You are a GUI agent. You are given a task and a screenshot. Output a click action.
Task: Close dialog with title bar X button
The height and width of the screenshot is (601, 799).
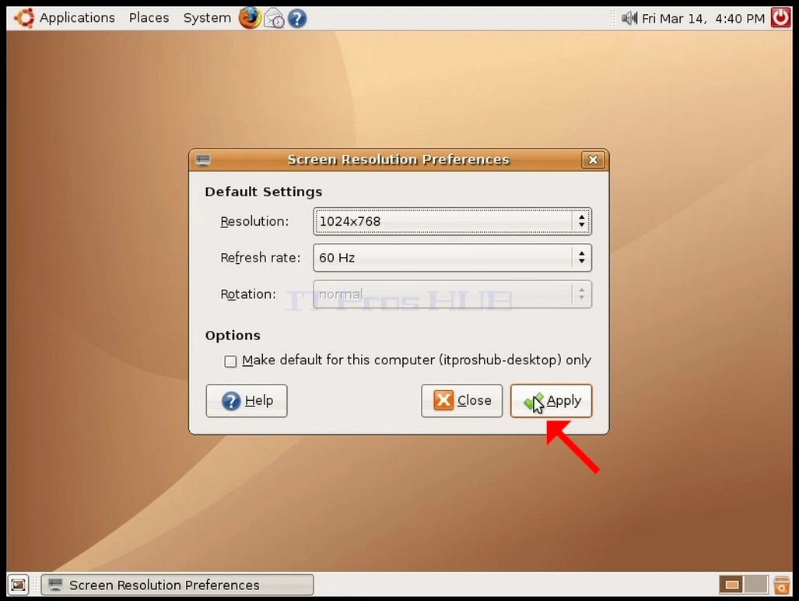(593, 160)
